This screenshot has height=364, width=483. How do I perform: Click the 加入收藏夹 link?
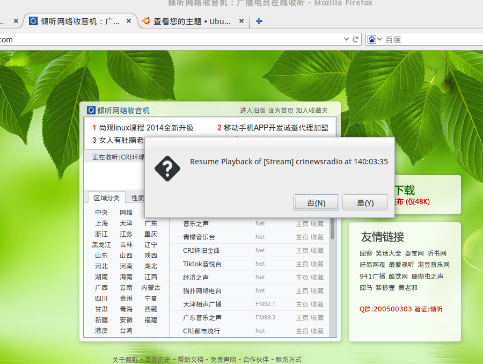coord(312,111)
